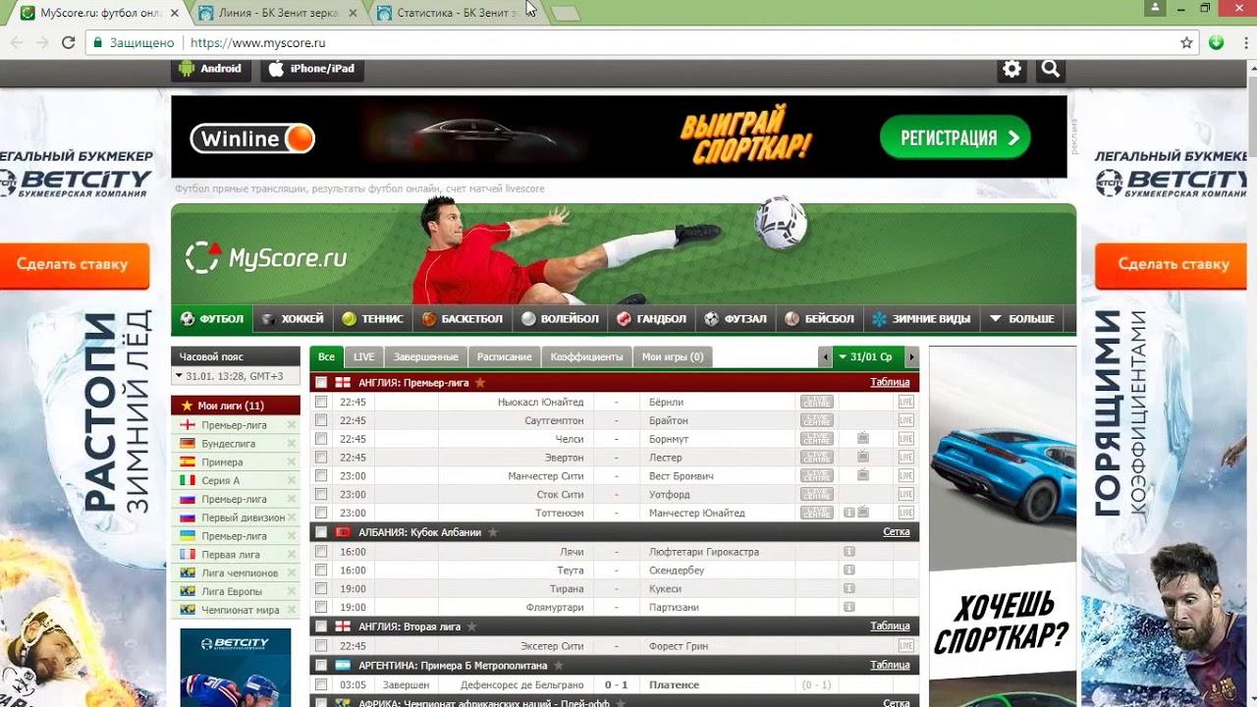Screen dimensions: 1257x707
Task: Go to previous day arrow
Action: [x=825, y=357]
